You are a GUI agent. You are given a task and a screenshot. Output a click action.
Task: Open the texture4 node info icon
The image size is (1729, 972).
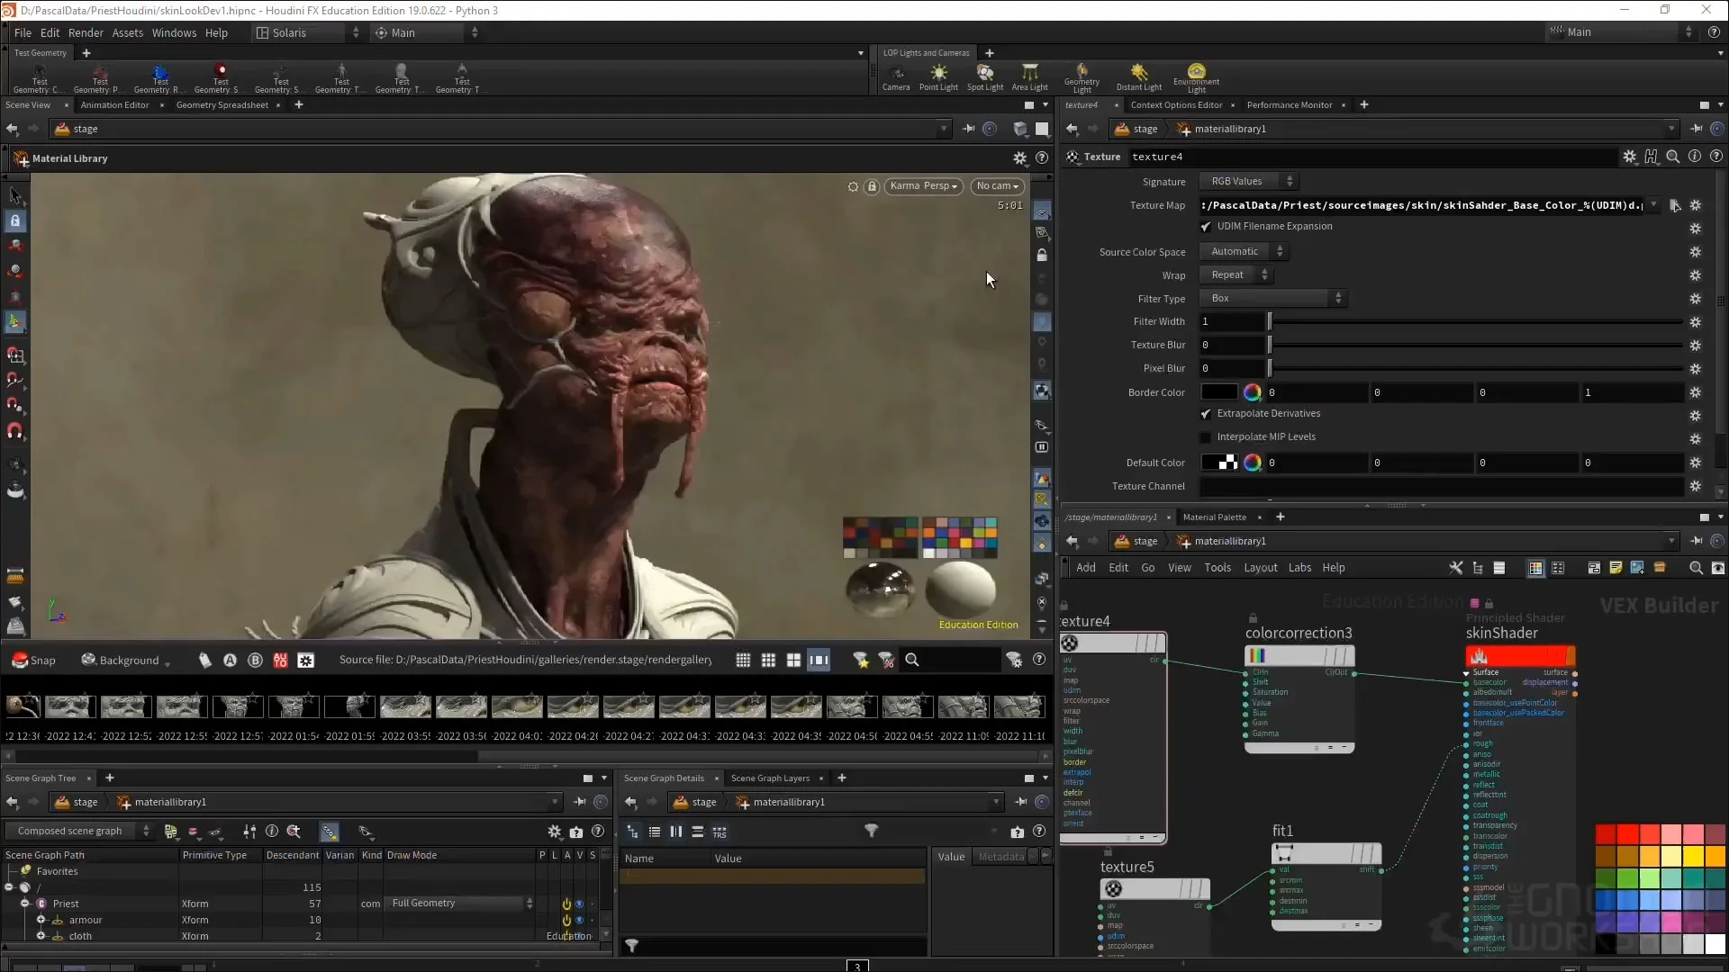[1694, 157]
